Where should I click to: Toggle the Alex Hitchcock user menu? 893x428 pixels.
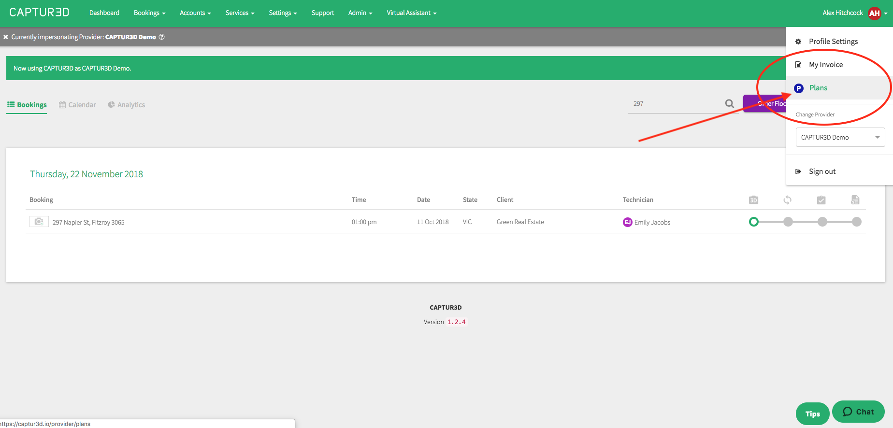pyautogui.click(x=854, y=13)
